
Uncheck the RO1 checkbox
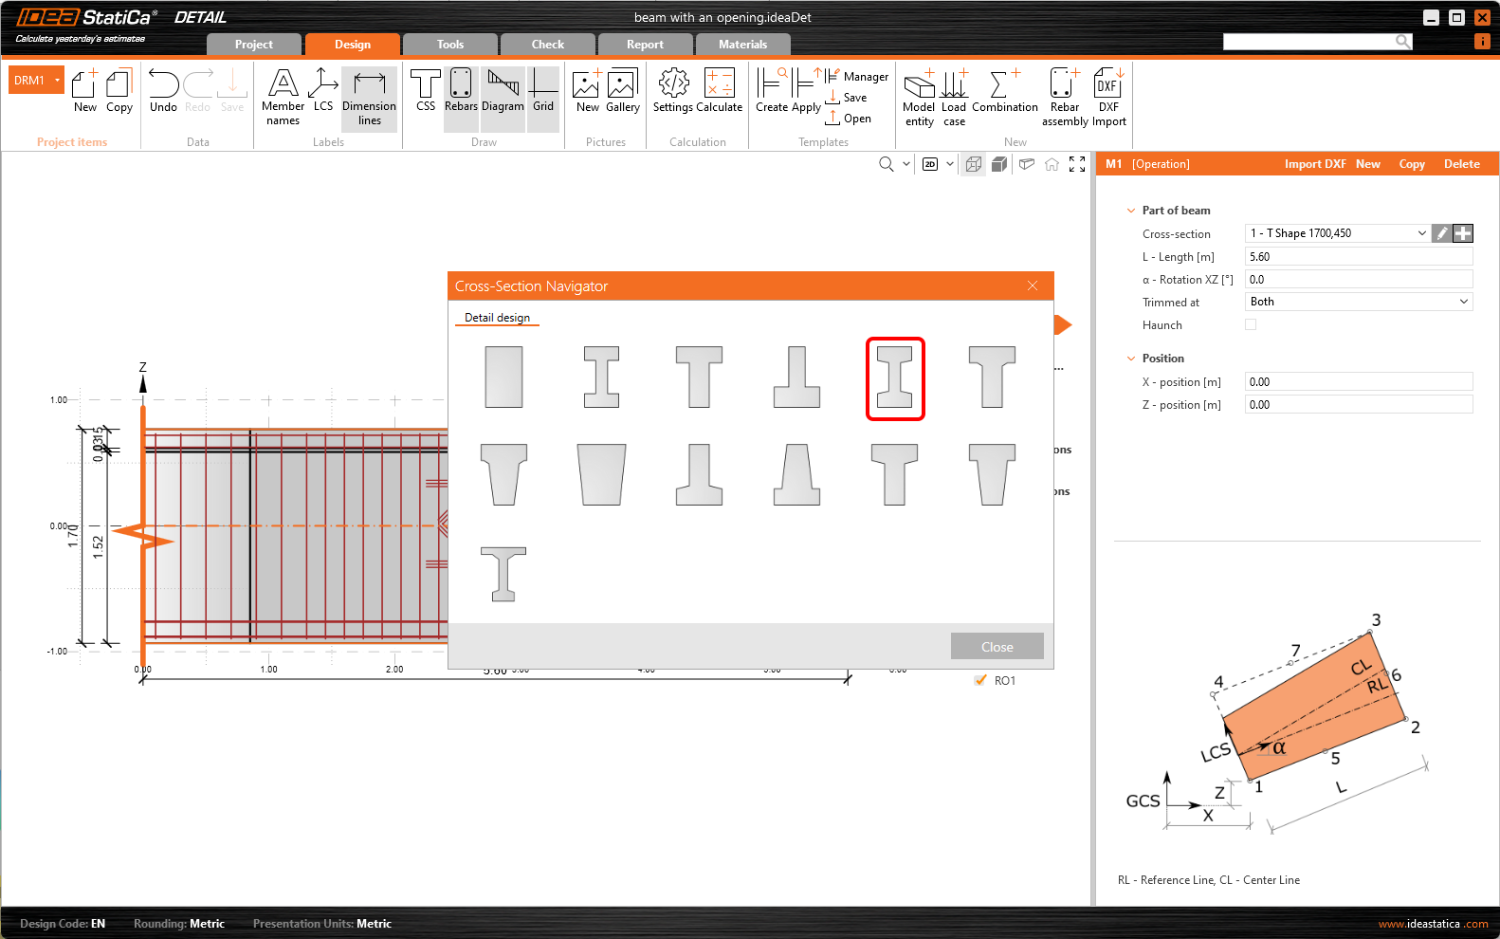(980, 680)
